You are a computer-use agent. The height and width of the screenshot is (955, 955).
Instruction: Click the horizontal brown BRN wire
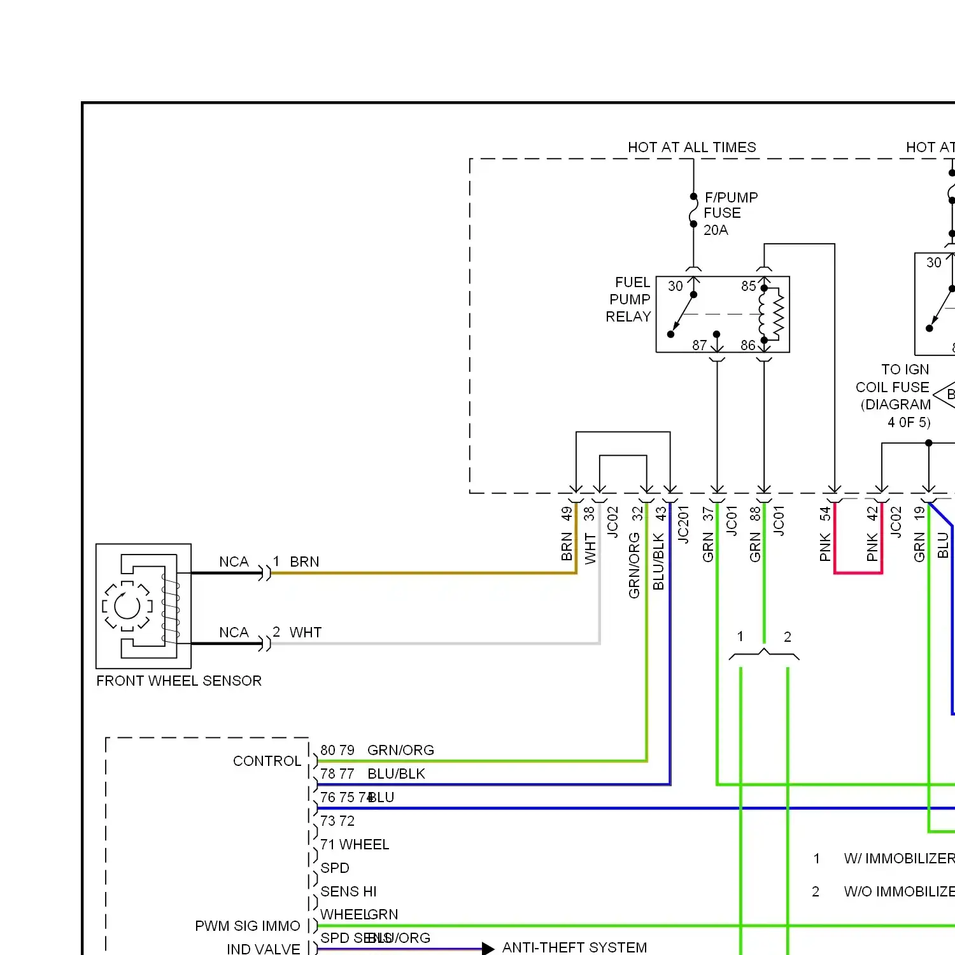[423, 573]
